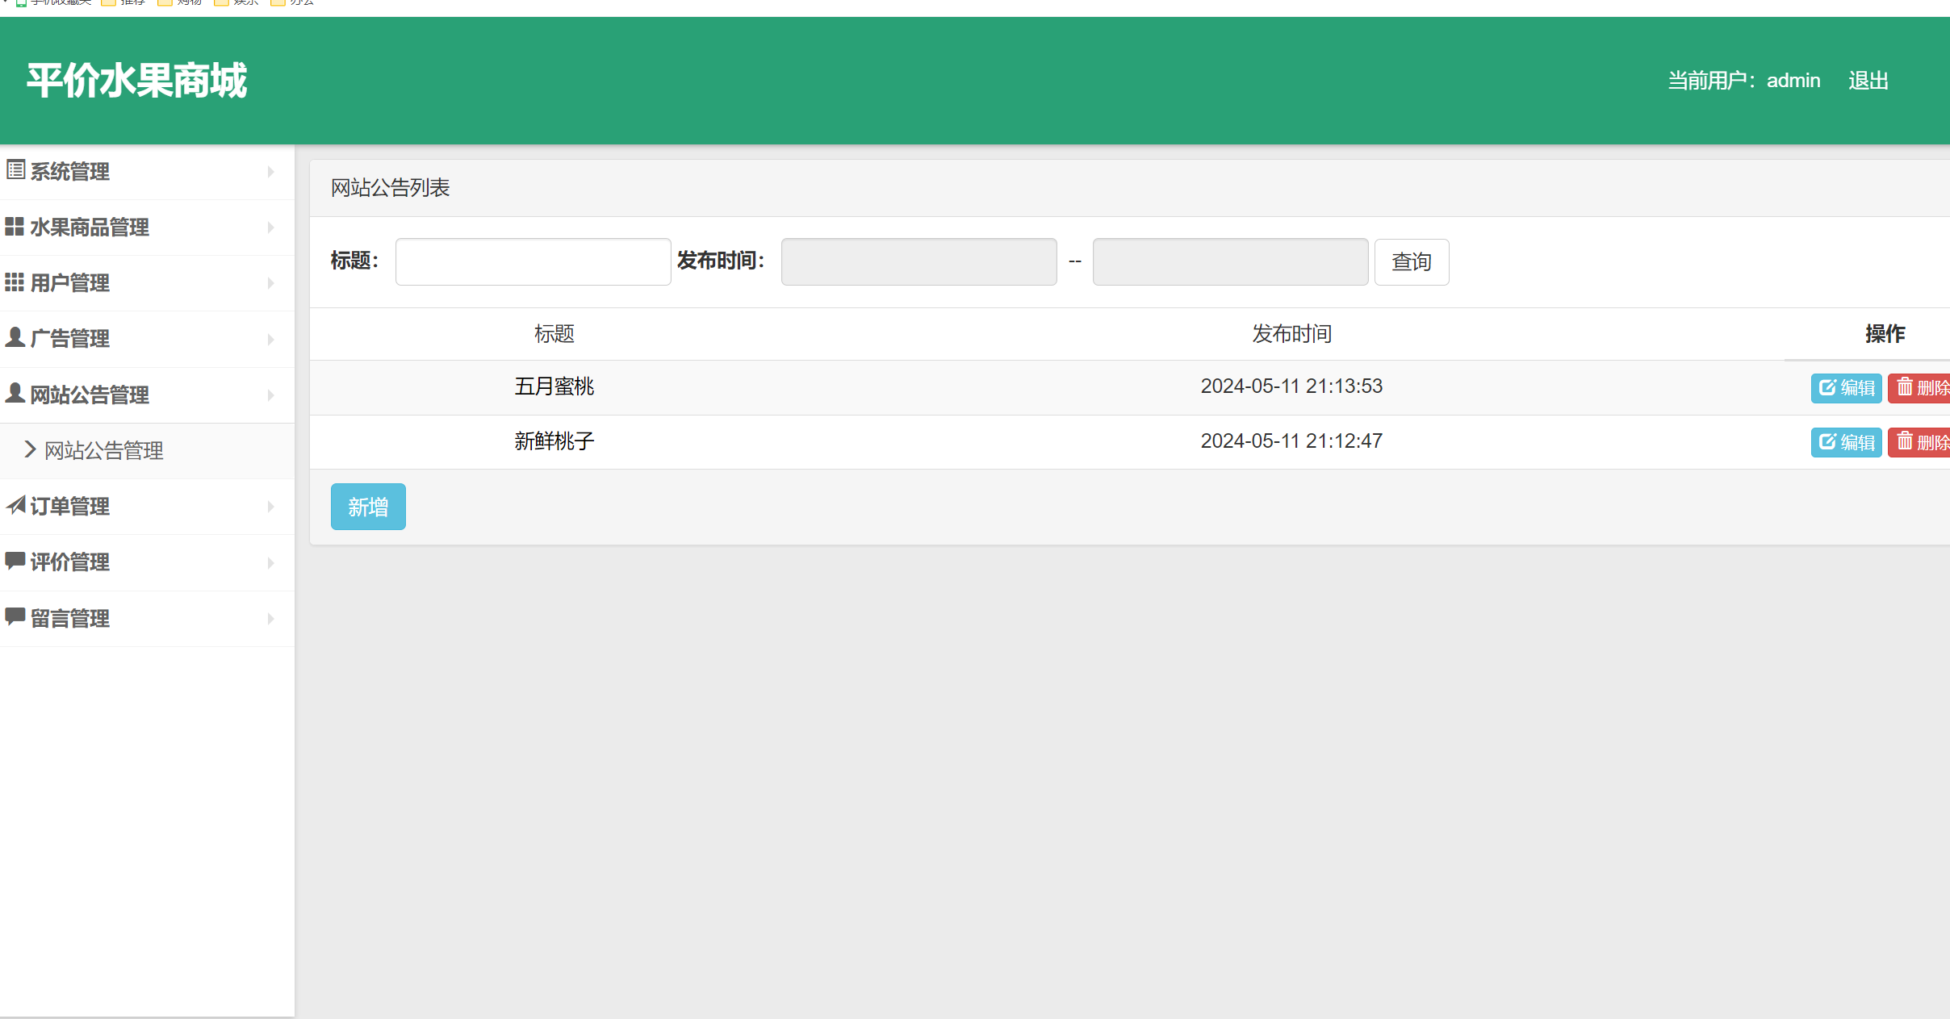Click the 退出 logout link
Image resolution: width=1950 pixels, height=1019 pixels.
tap(1868, 81)
